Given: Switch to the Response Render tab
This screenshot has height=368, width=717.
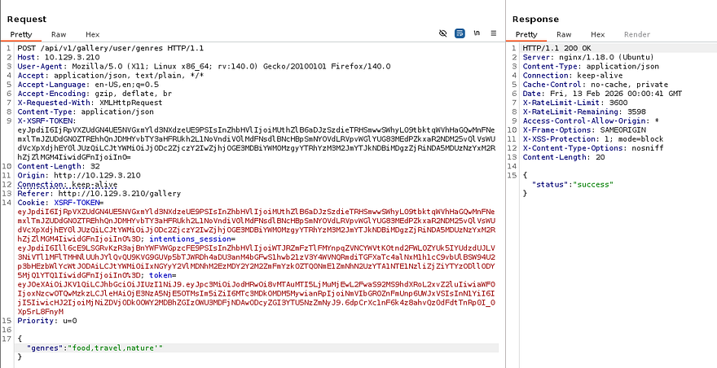Looking at the screenshot, I should tap(636, 34).
